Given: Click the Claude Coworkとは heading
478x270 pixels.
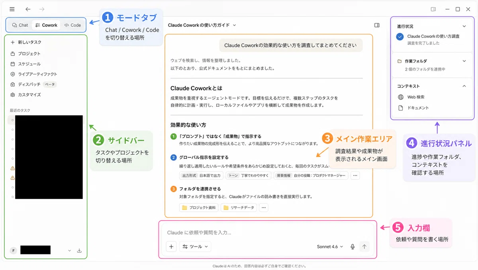Looking at the screenshot, I should 196,88.
